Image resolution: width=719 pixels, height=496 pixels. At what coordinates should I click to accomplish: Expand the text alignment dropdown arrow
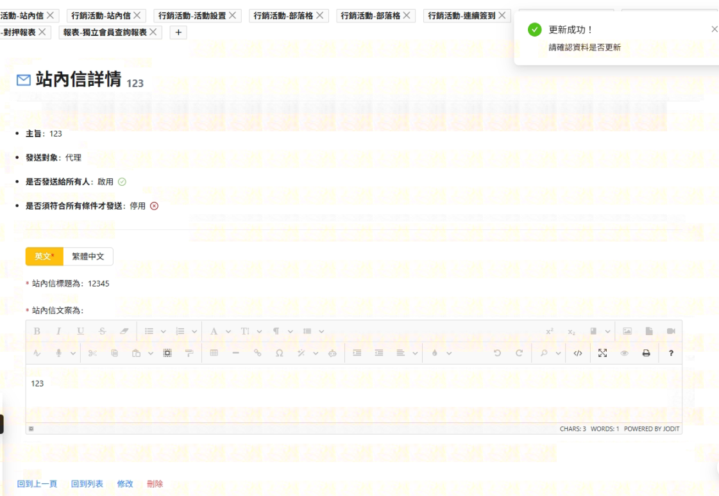[416, 353]
